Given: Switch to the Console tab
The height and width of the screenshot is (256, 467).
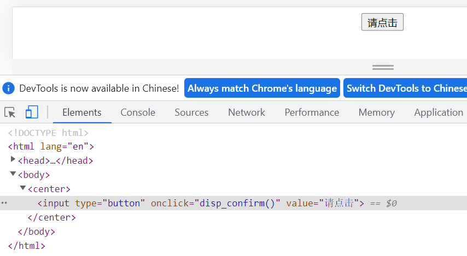Looking at the screenshot, I should coord(138,112).
